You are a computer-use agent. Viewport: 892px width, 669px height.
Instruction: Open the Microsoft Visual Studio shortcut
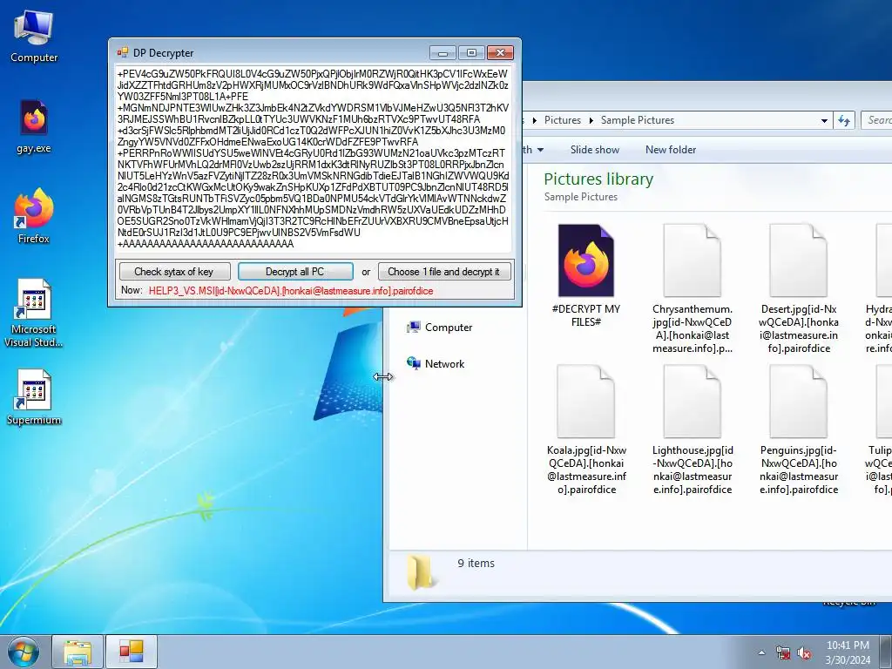point(34,313)
